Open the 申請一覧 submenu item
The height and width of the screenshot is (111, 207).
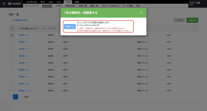click(82, 6)
